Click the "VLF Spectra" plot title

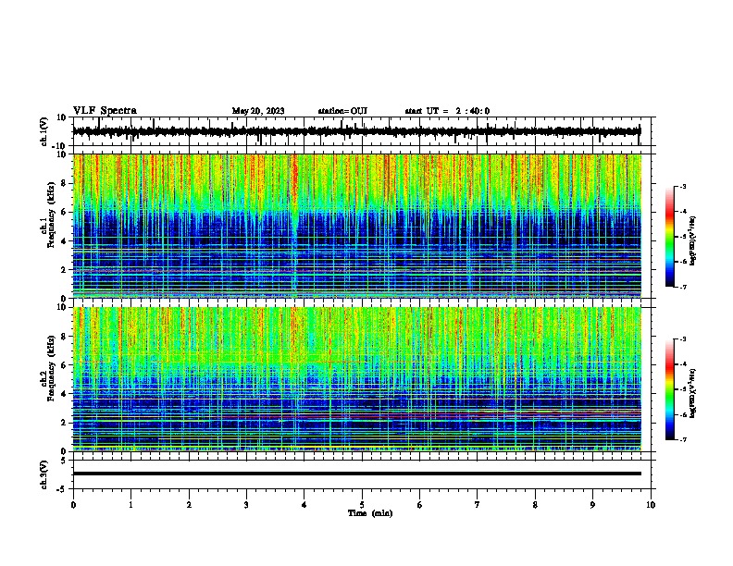[105, 110]
